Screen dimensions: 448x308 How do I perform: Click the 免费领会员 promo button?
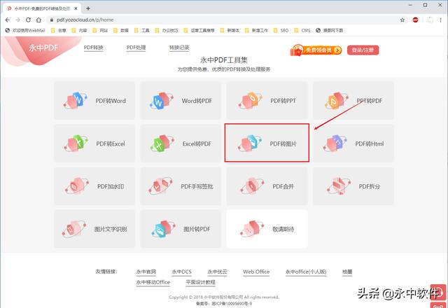tap(316, 50)
